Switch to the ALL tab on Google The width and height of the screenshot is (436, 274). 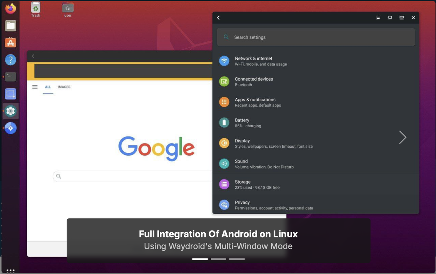(48, 87)
